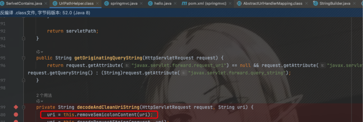Select the hello.java editor tab

163,3
